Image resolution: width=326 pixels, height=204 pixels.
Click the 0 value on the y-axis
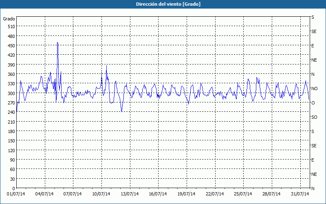pyautogui.click(x=13, y=188)
